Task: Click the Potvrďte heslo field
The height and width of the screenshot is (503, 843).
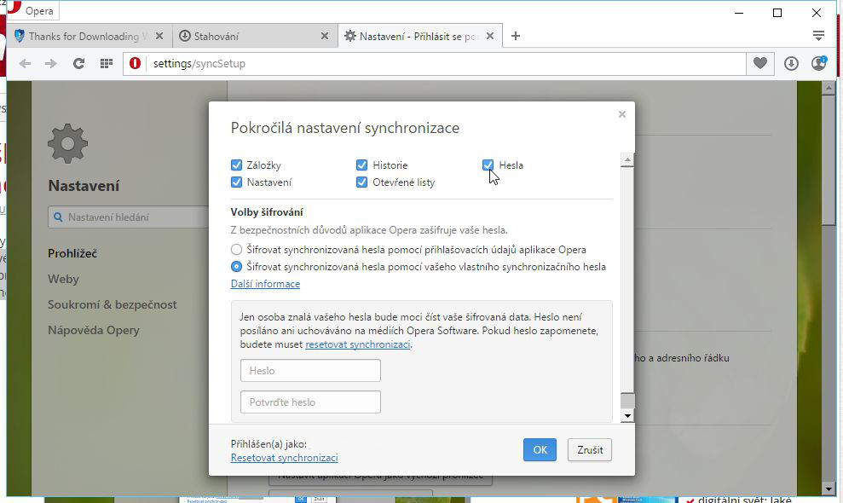Action: point(311,402)
